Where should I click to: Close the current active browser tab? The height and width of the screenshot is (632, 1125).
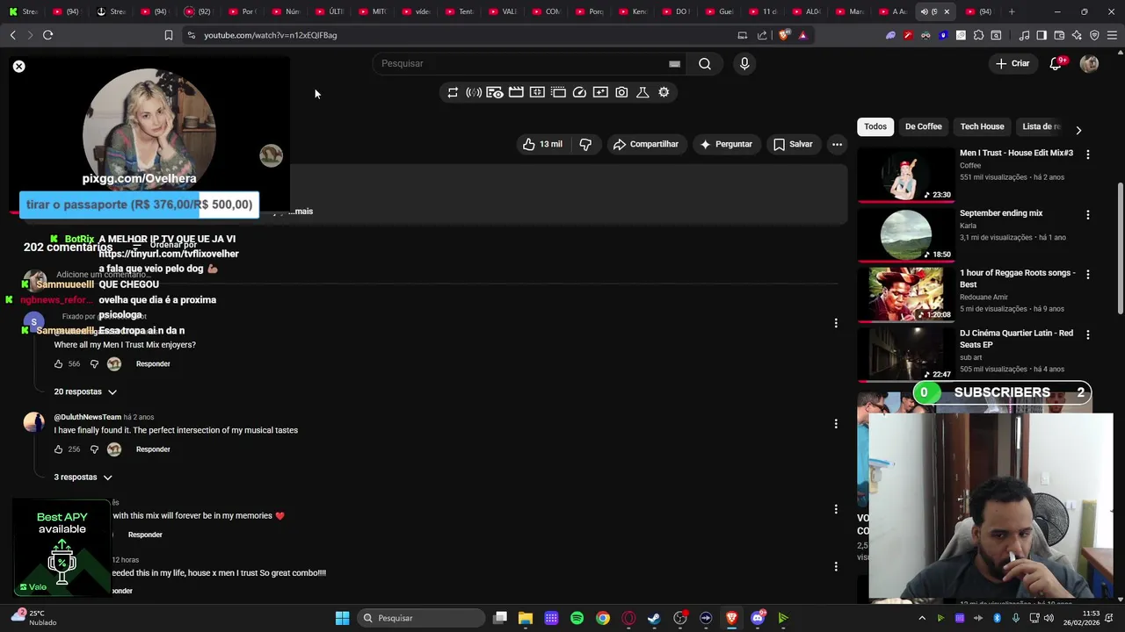pyautogui.click(x=947, y=11)
